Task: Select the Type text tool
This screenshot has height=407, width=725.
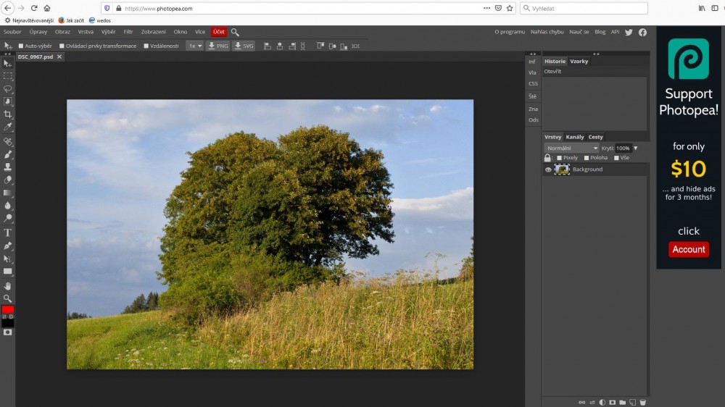Action: point(8,232)
